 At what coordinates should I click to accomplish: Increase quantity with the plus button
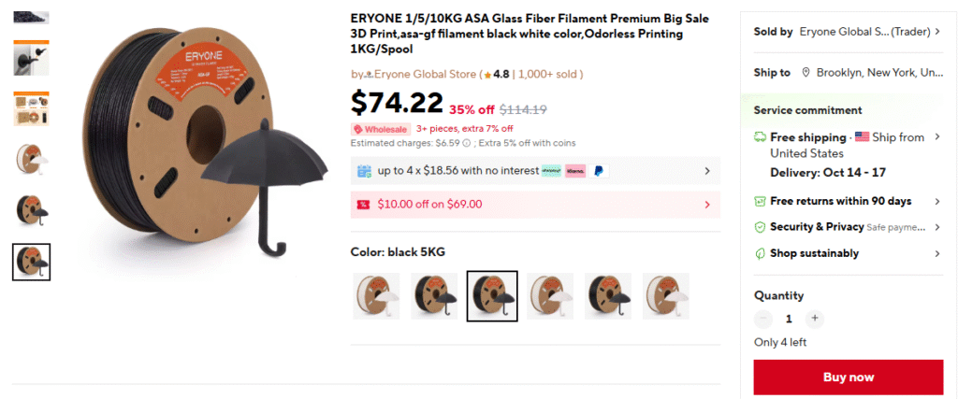tap(814, 319)
